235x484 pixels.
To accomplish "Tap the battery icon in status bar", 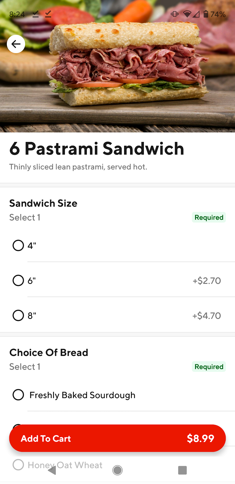I will point(206,14).
